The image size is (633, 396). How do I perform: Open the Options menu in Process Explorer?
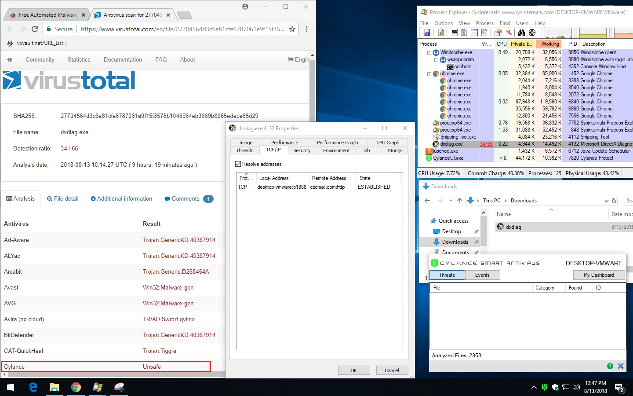click(x=443, y=23)
